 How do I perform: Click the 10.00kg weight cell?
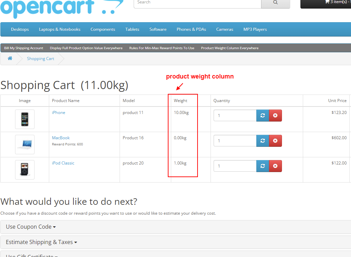pos(181,113)
